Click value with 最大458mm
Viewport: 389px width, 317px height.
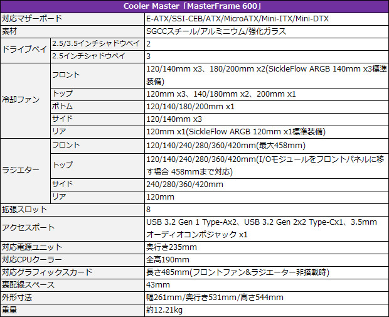(267, 146)
